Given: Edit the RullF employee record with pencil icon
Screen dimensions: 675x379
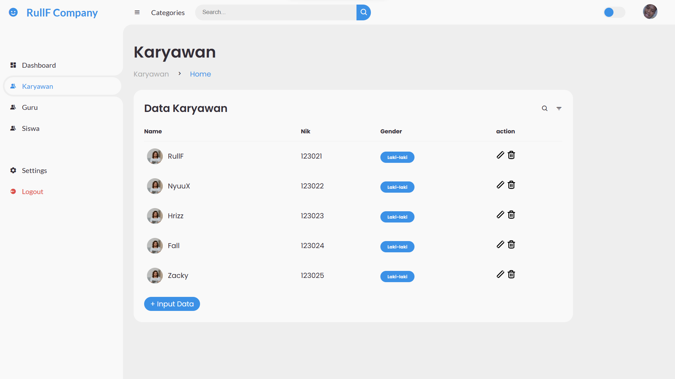Looking at the screenshot, I should tap(500, 155).
